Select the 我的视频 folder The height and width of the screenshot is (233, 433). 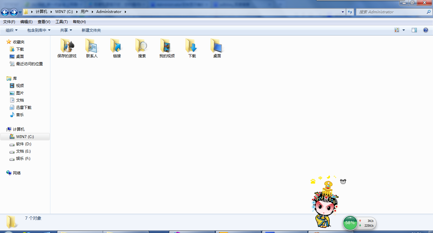coord(167,48)
